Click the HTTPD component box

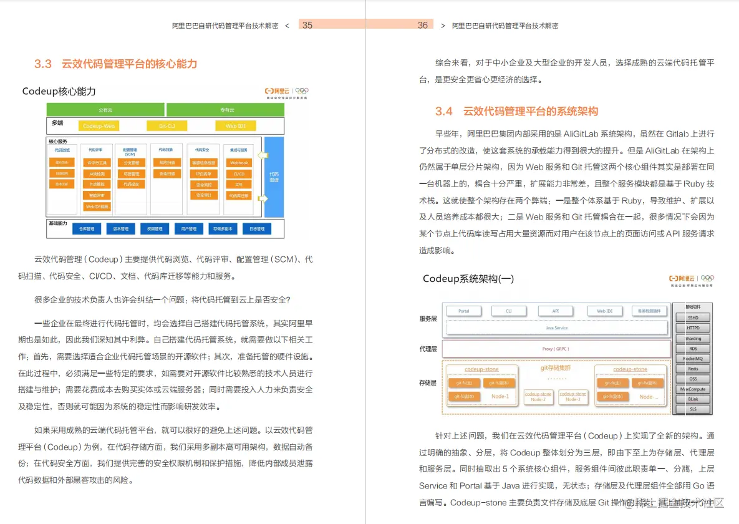693,328
